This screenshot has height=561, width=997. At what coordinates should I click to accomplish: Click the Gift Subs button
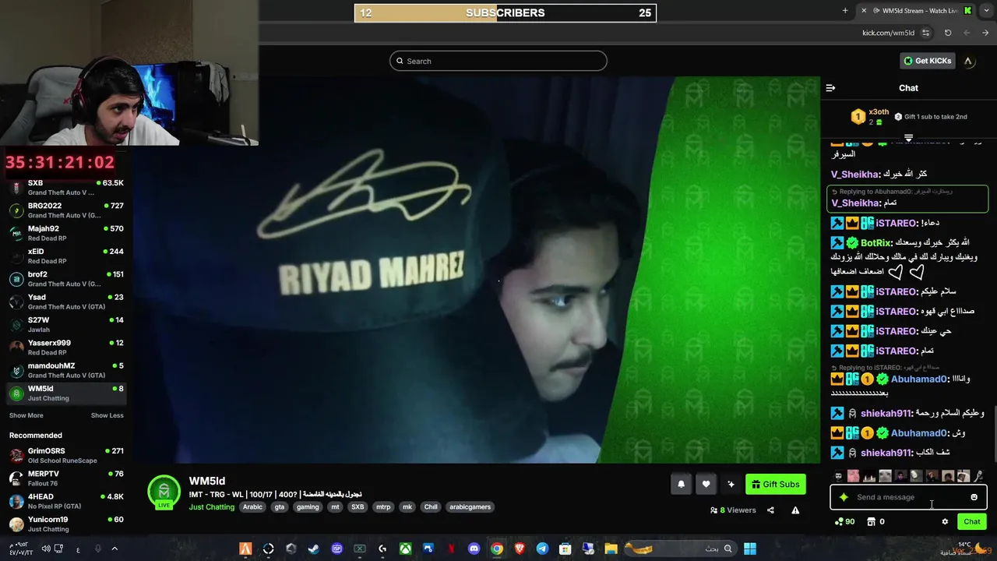pyautogui.click(x=775, y=484)
